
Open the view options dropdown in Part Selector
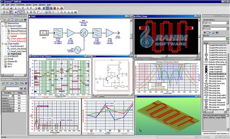click(210, 33)
